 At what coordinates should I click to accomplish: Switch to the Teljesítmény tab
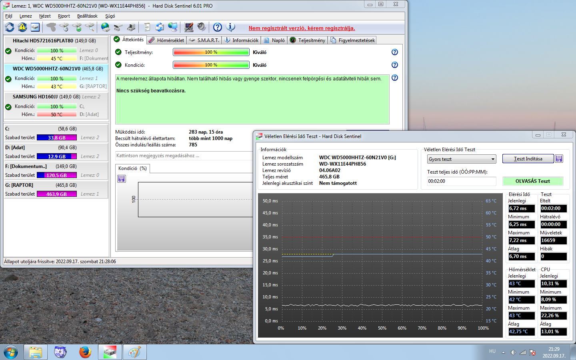308,40
